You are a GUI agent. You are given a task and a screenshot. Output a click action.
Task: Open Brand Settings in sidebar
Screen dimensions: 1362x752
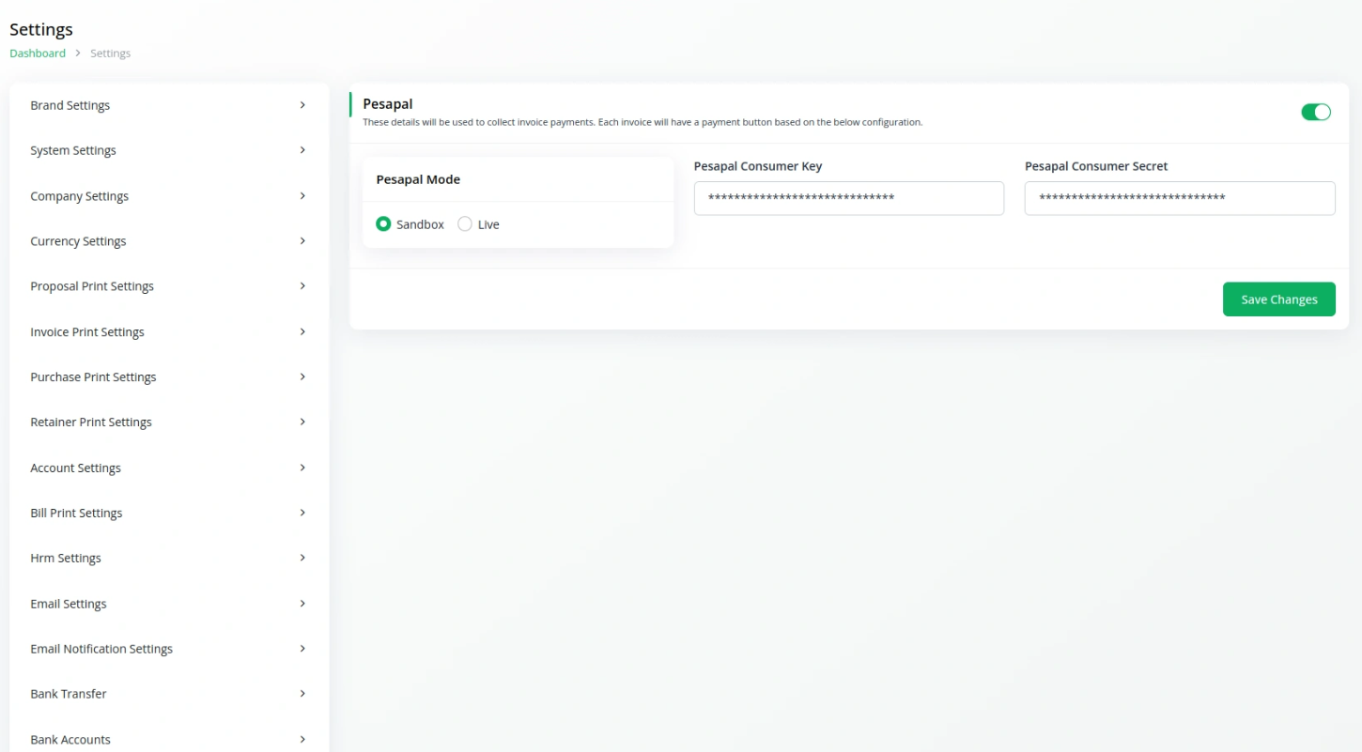169,105
